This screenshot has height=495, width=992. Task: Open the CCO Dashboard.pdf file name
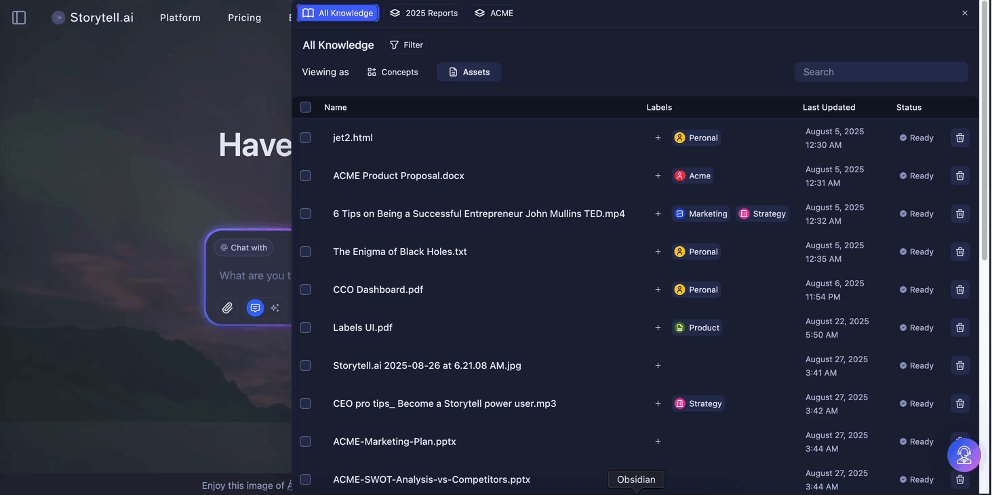tap(378, 290)
